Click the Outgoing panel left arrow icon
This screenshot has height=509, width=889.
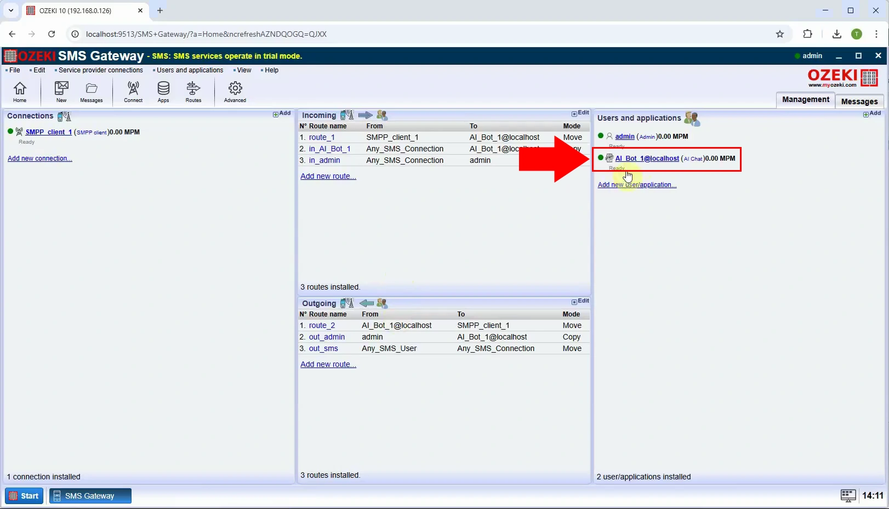(366, 303)
